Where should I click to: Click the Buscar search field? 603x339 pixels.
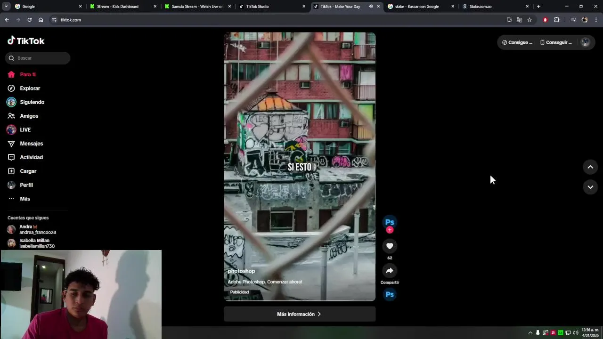(x=38, y=58)
